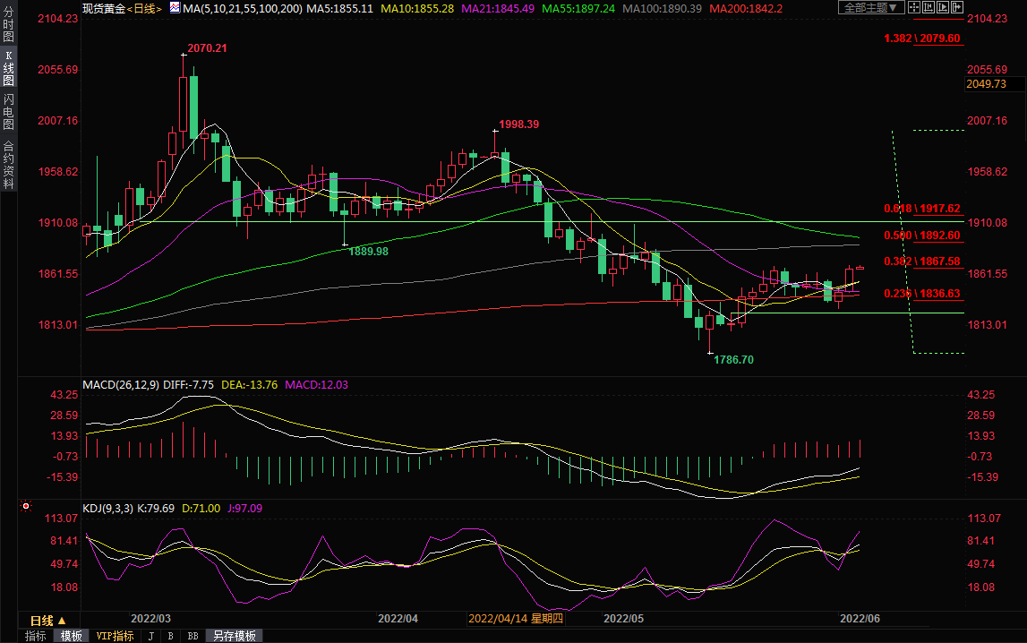The width and height of the screenshot is (1027, 643).
Task: Open the 合约资料 sidebar tab
Action: (x=8, y=165)
